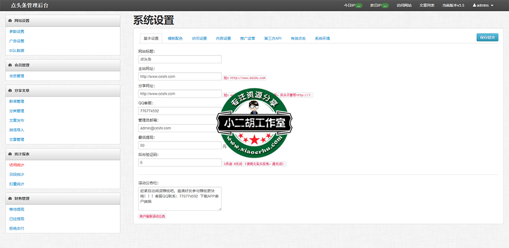Focus the 网站标题 input field

tap(180, 59)
